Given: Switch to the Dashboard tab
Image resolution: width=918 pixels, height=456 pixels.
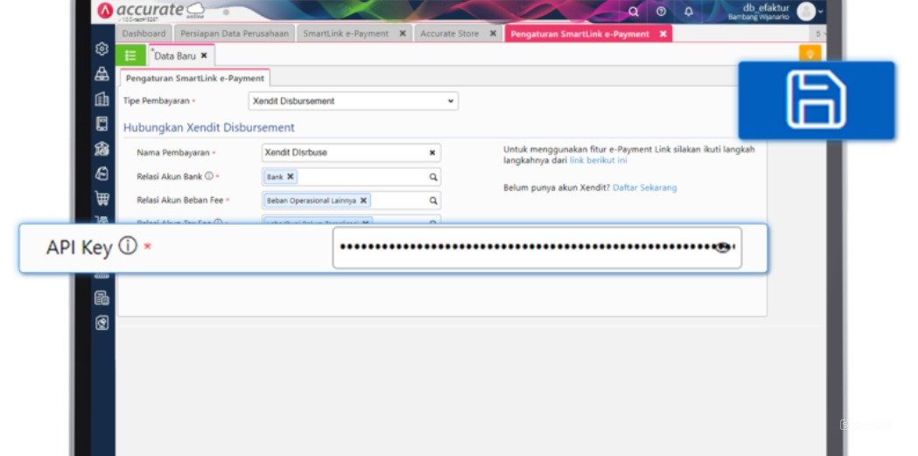Looking at the screenshot, I should (x=144, y=33).
